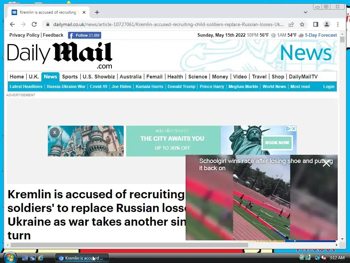The image size is (350, 263).
Task: Open the U.K. section
Action: click(x=34, y=77)
